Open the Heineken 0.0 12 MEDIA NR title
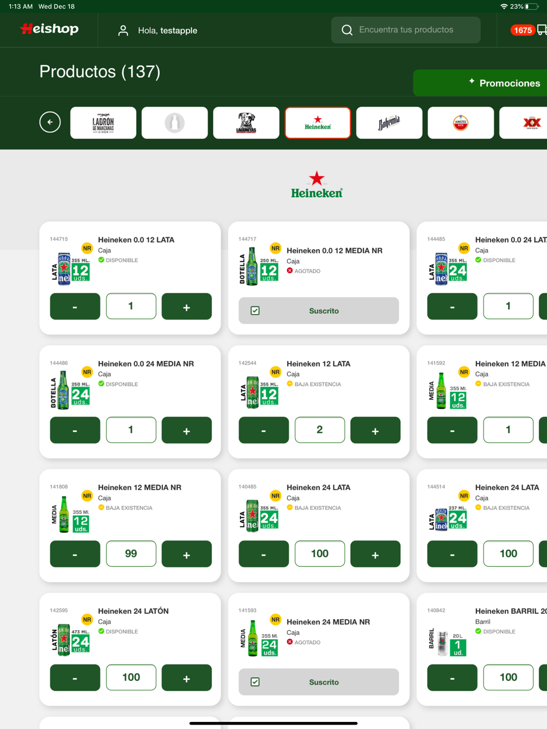This screenshot has height=729, width=547. point(334,251)
